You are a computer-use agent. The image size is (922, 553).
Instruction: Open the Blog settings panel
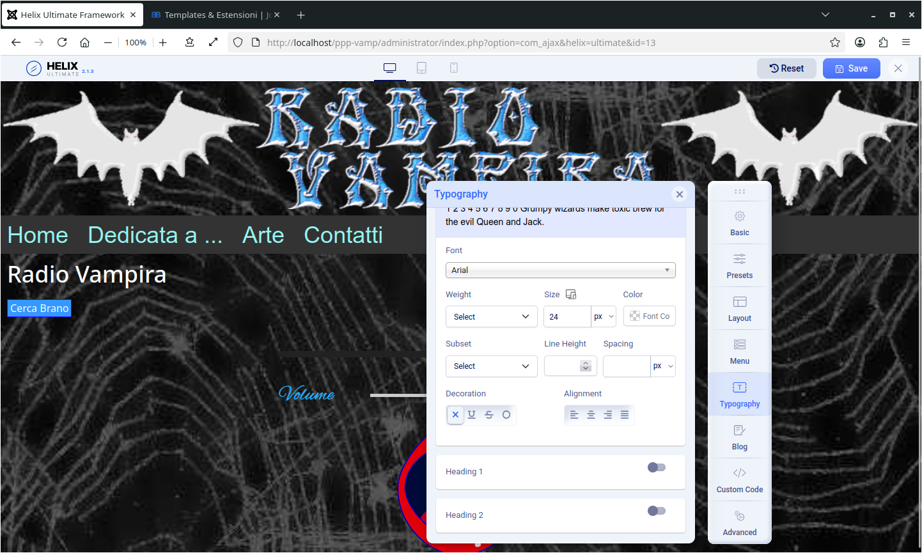[740, 437]
